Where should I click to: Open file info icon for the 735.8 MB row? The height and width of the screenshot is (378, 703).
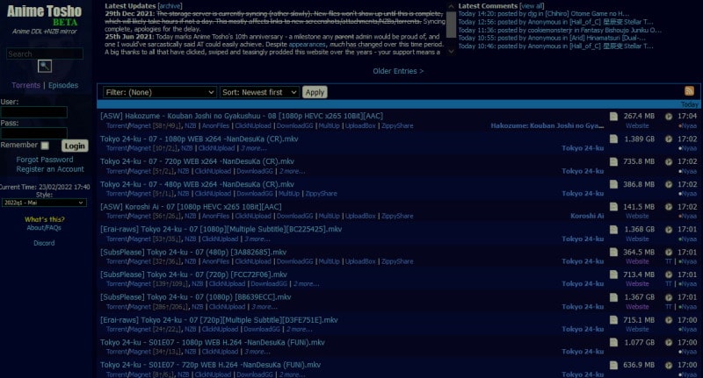(613, 161)
